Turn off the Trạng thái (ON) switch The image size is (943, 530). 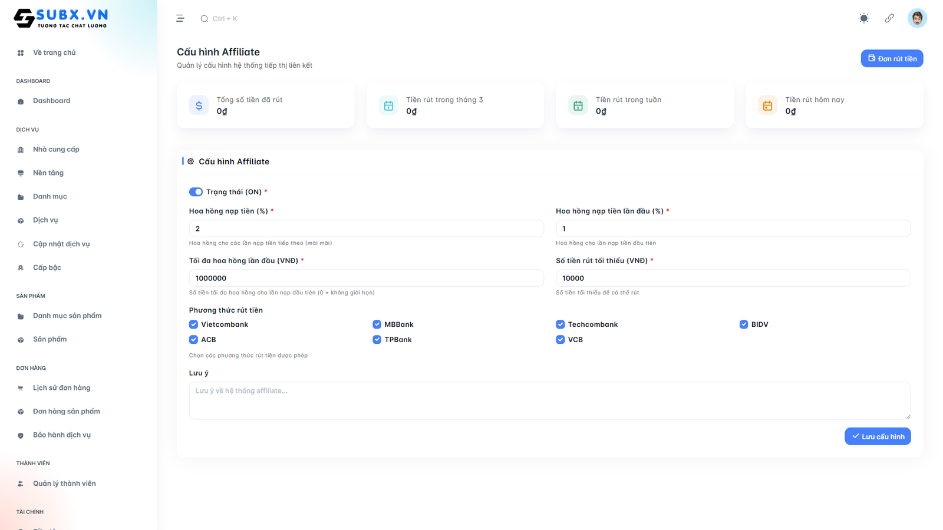pyautogui.click(x=196, y=192)
